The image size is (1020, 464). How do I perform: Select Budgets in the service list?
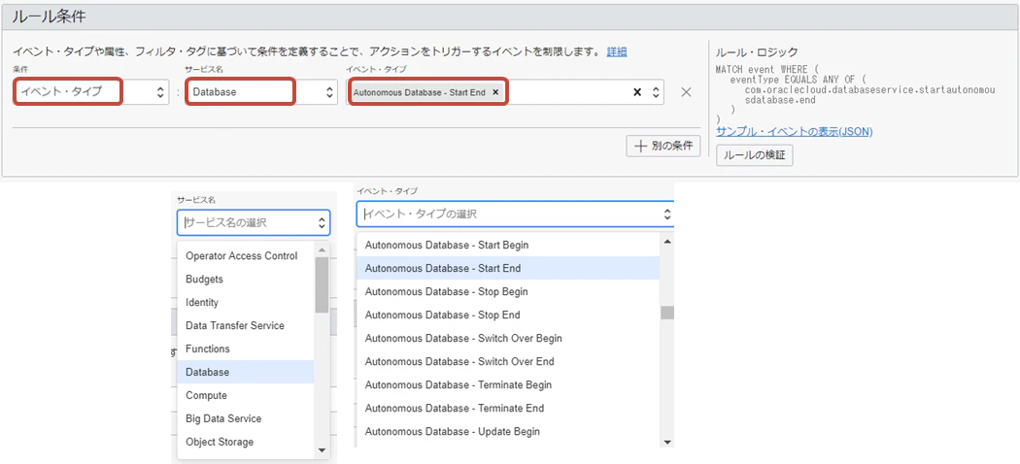tap(246, 280)
